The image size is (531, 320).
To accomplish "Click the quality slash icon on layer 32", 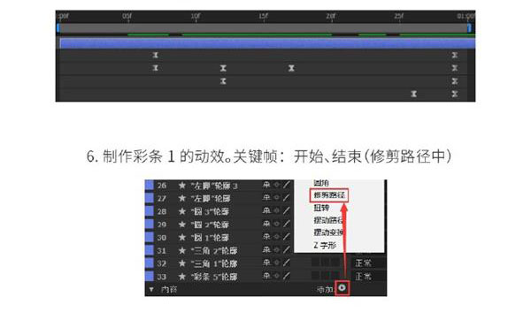I will click(x=287, y=263).
